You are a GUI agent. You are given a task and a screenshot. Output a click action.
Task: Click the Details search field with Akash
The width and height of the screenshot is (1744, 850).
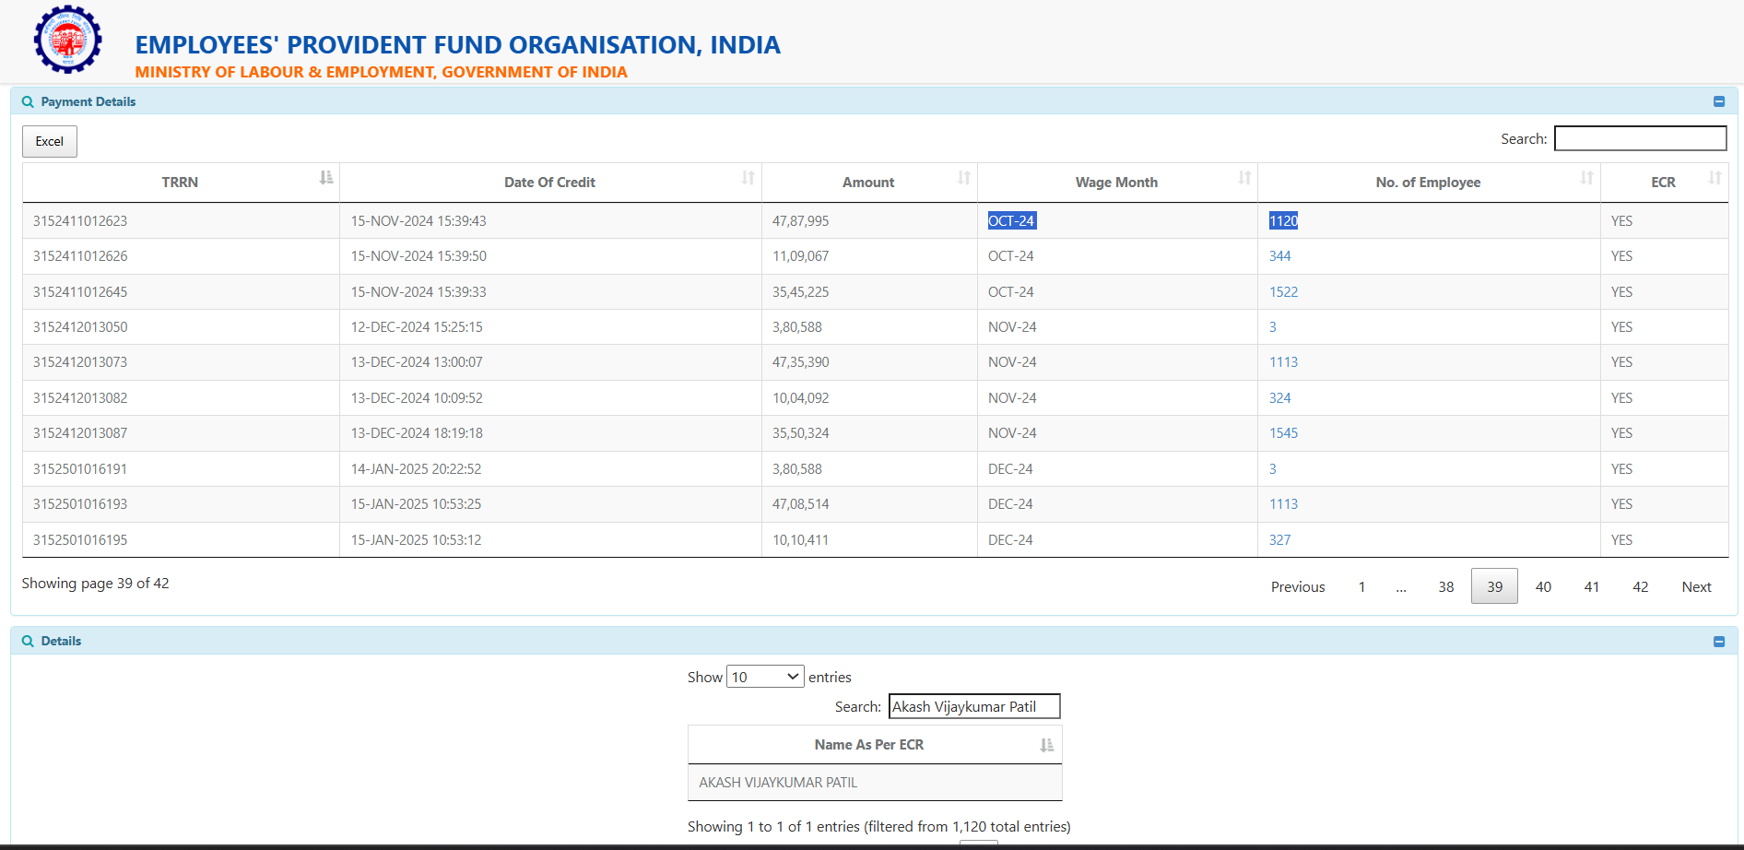coord(973,706)
